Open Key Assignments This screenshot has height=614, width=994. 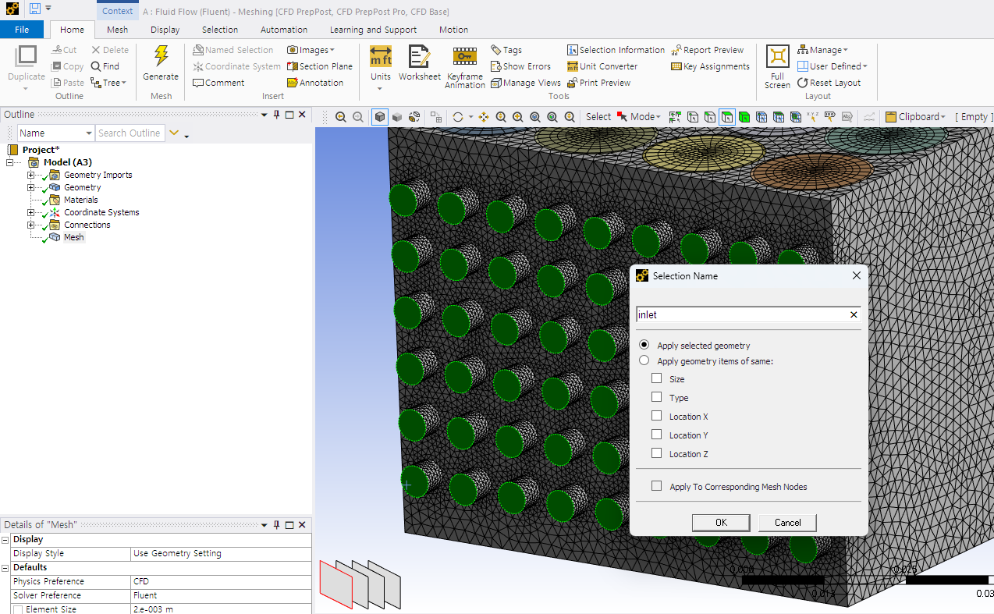point(710,66)
